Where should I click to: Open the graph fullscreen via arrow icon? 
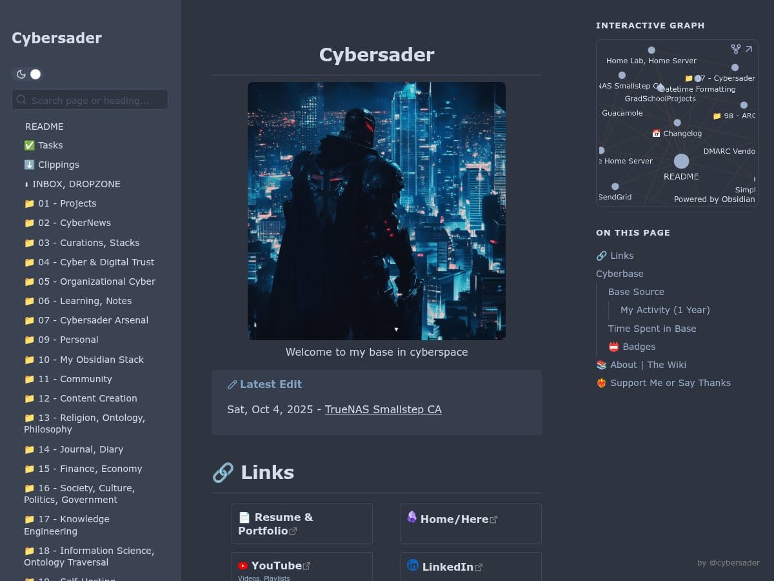pyautogui.click(x=749, y=49)
